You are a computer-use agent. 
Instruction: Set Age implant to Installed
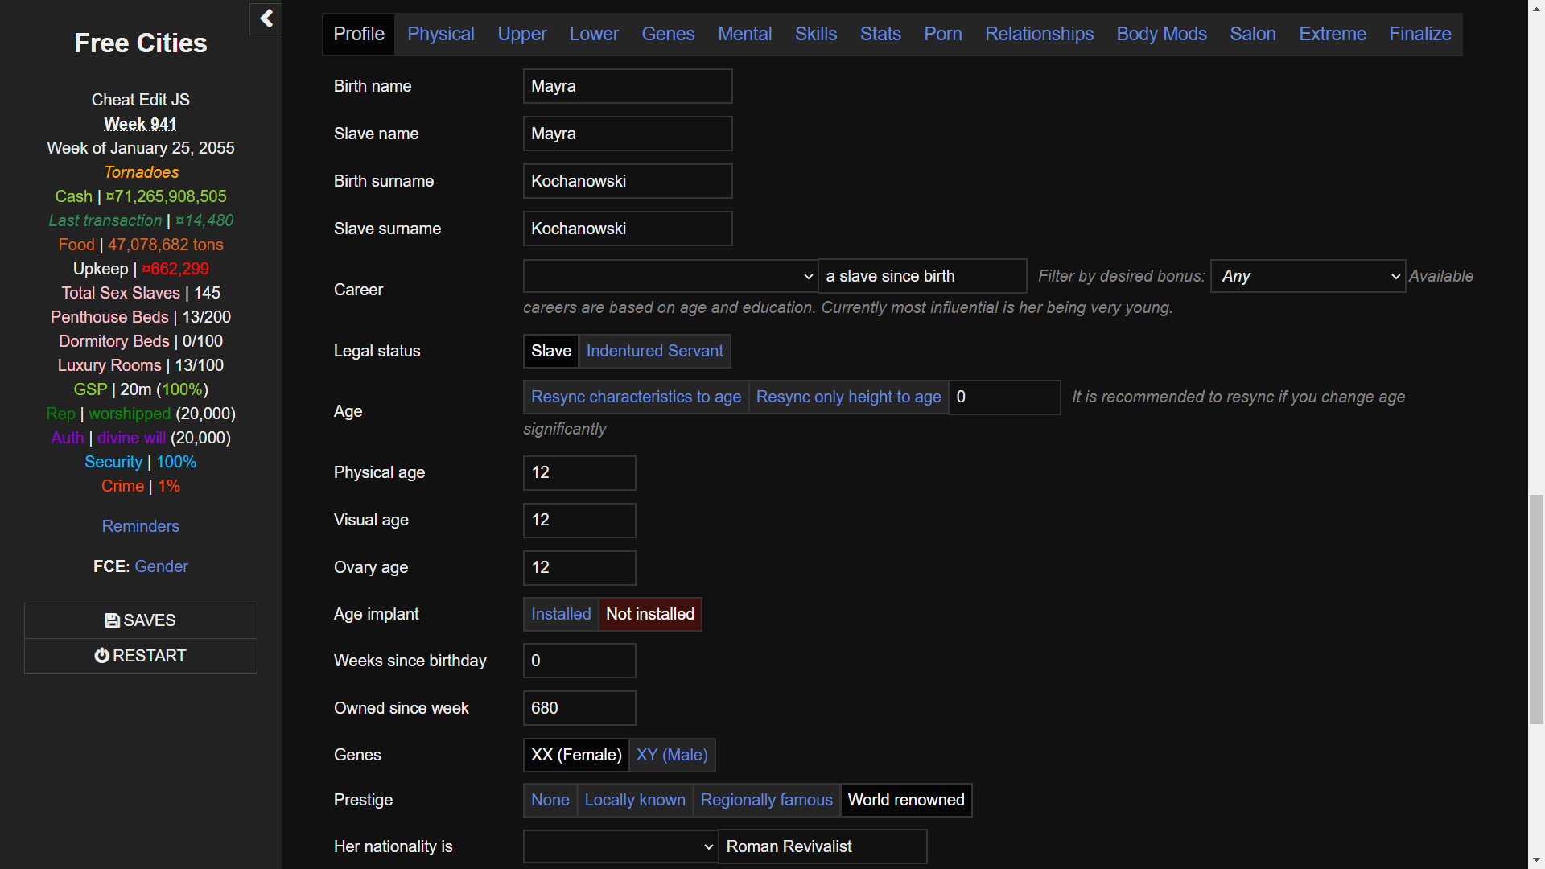[x=561, y=614]
